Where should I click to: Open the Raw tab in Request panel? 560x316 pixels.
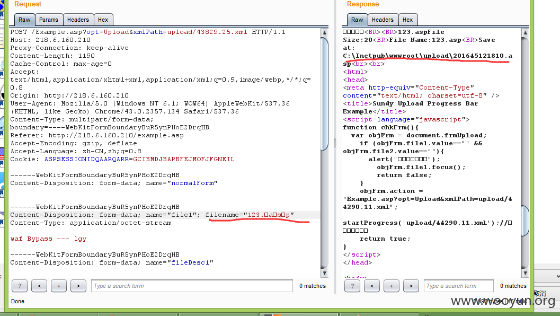coord(24,20)
